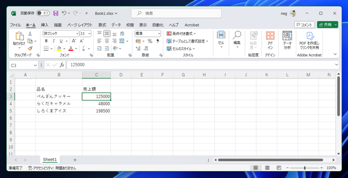The width and height of the screenshot is (348, 178).
Task: Open アドイン add-ins
Action: [x=270, y=41]
